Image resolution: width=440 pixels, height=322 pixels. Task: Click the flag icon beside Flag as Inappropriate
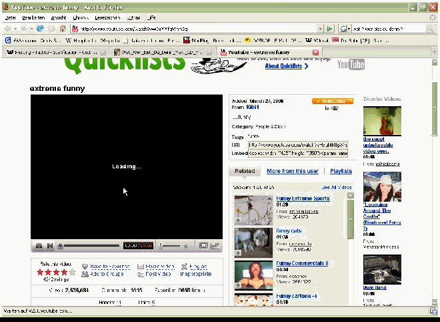184,267
